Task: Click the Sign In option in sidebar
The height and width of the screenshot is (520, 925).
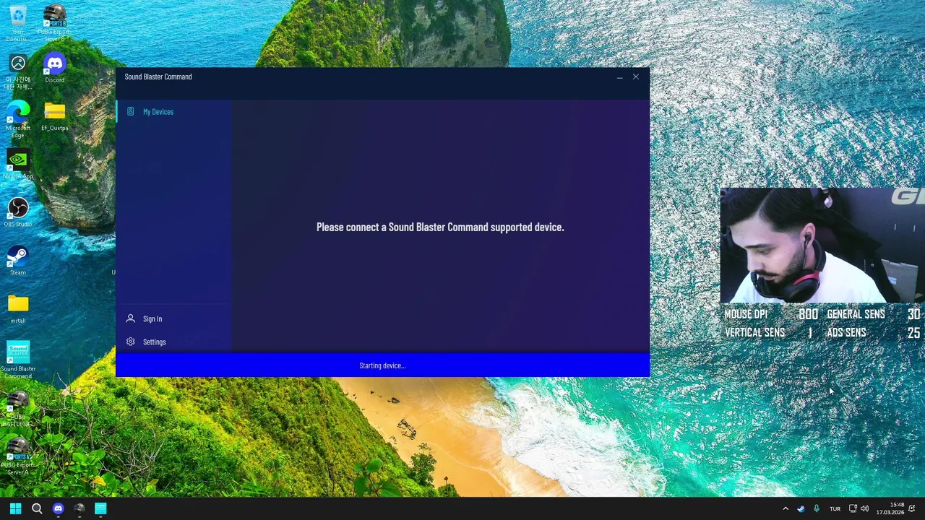Action: 173,318
